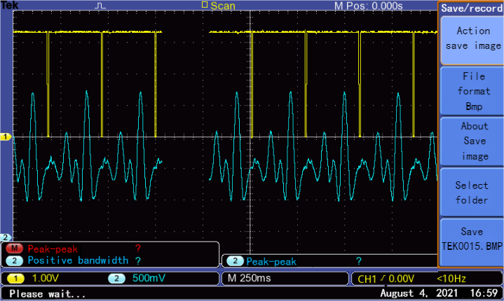Image resolution: width=504 pixels, height=301 pixels.
Task: Click the red M badge beside Peak-peak
Action: (x=15, y=248)
